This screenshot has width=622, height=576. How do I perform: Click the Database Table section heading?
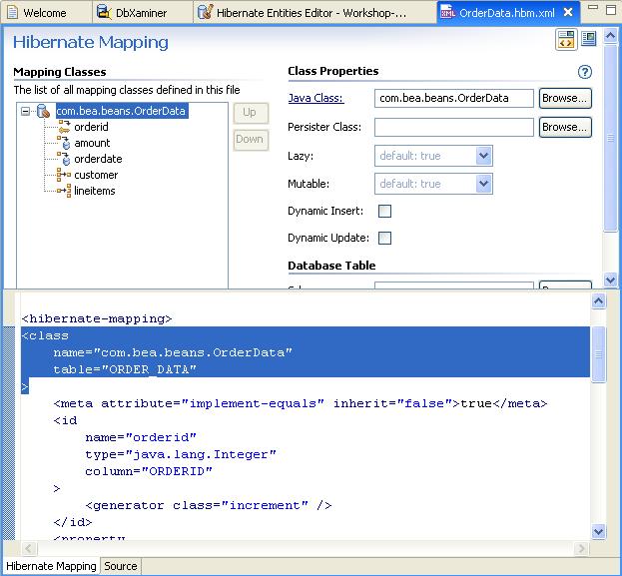tap(331, 266)
